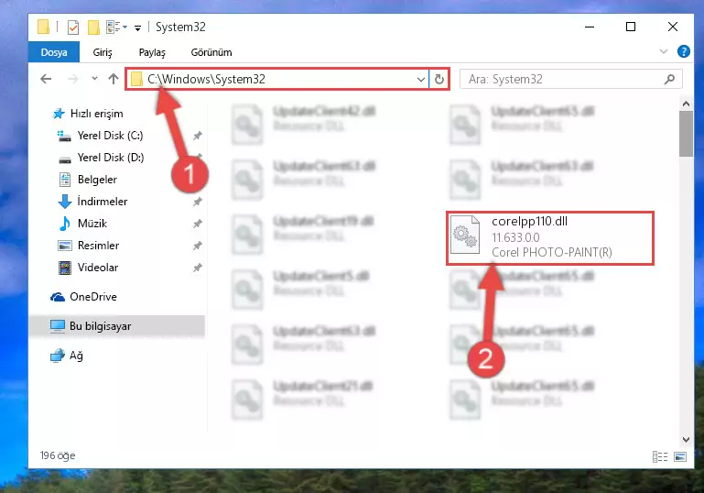Click the Hızlı erişim star icon
704x493 pixels.
(59, 114)
